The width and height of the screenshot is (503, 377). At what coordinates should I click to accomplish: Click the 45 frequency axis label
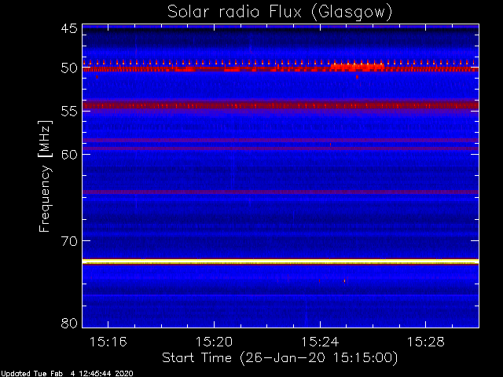click(69, 28)
